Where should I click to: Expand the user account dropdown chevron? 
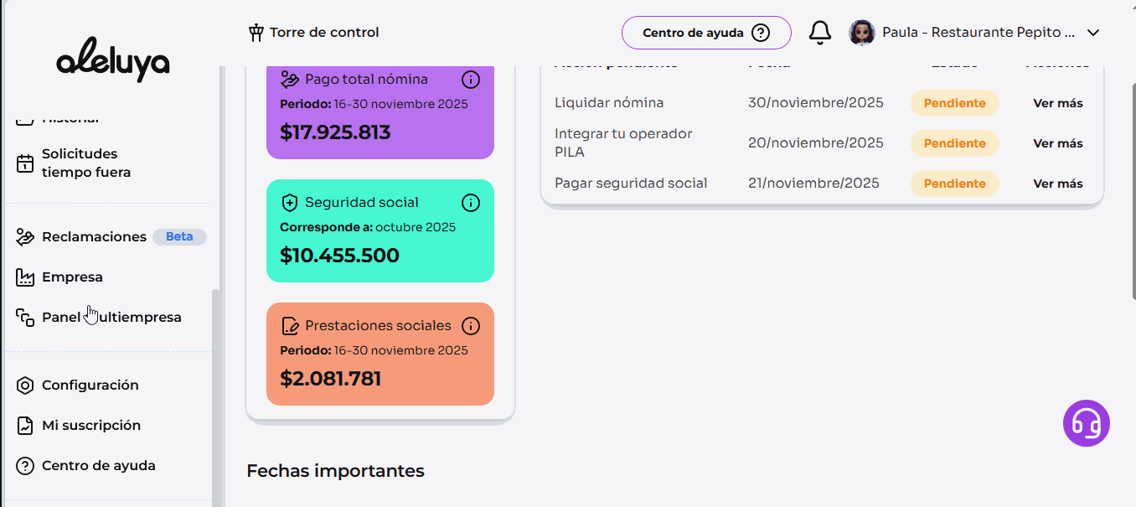(x=1092, y=33)
